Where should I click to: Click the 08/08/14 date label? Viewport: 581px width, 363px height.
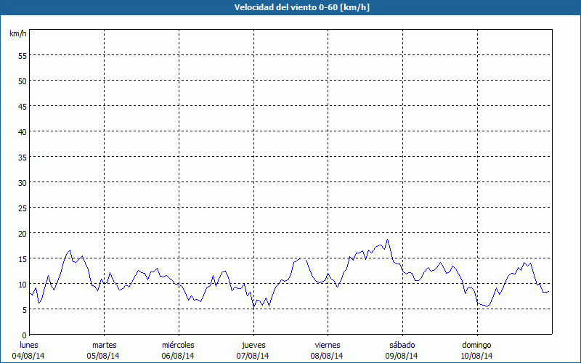click(328, 356)
